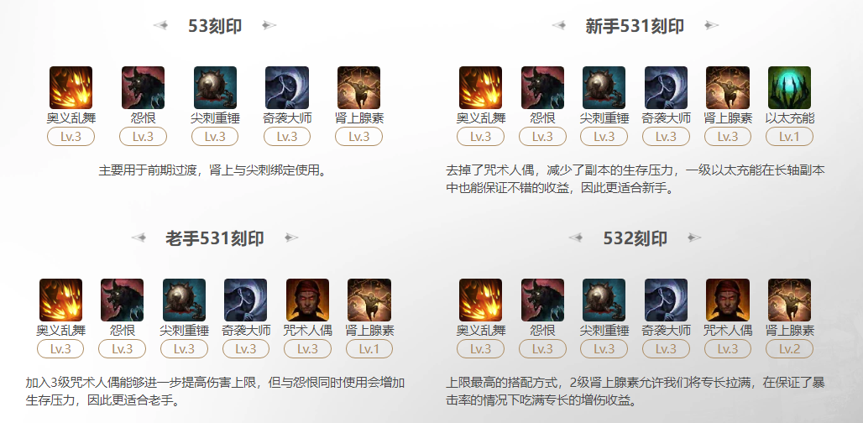Viewport: 863px width, 423px height.
Task: Select the 老手531刻印 heading
Action: [215, 238]
